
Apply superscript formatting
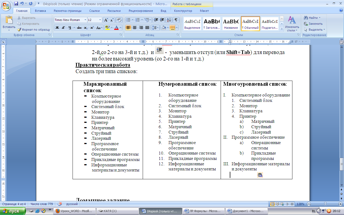[x=92, y=28]
